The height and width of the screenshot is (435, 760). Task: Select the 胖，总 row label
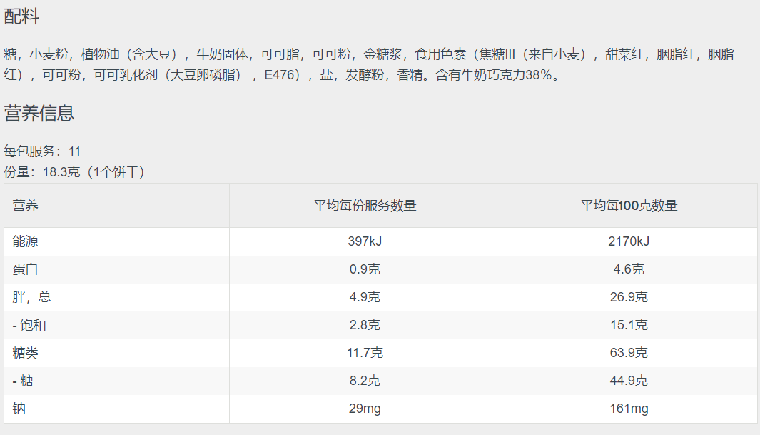click(32, 297)
